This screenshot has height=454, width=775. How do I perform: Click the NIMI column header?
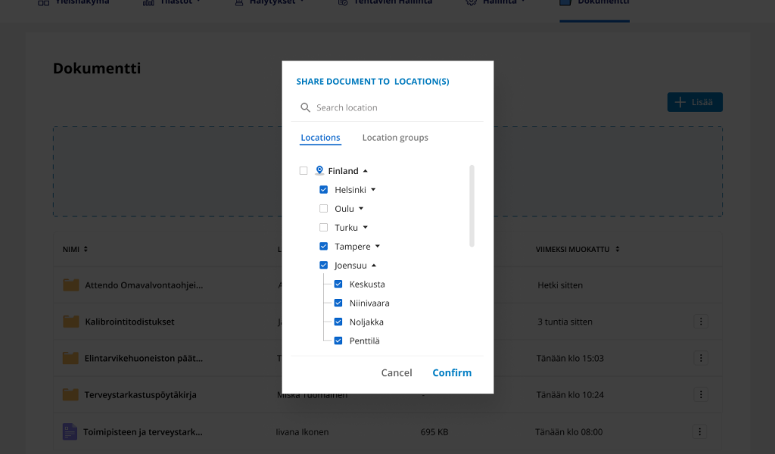point(70,249)
